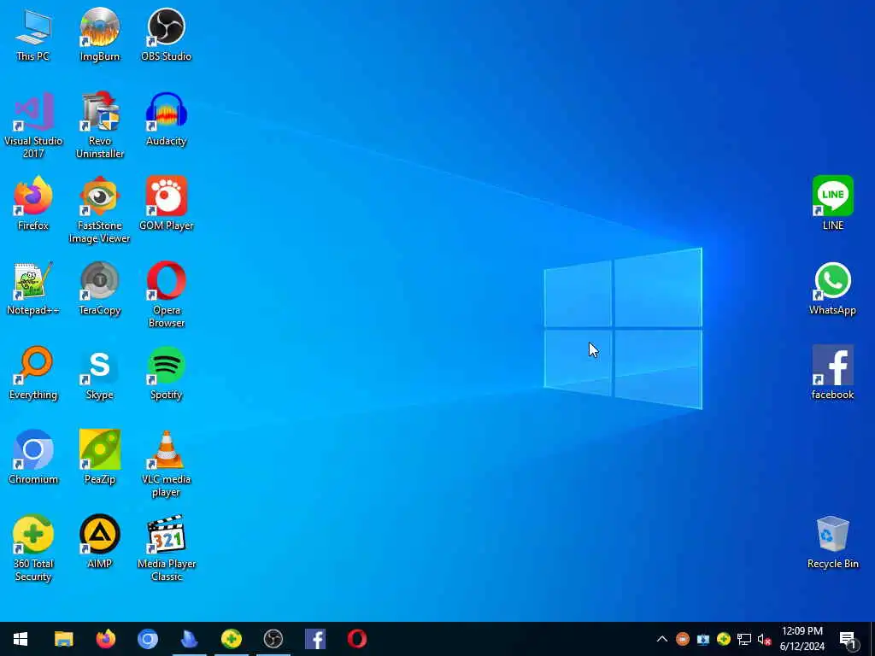Viewport: 875px width, 656px height.
Task: Select the TeraCopy desktop shortcut
Action: click(99, 289)
